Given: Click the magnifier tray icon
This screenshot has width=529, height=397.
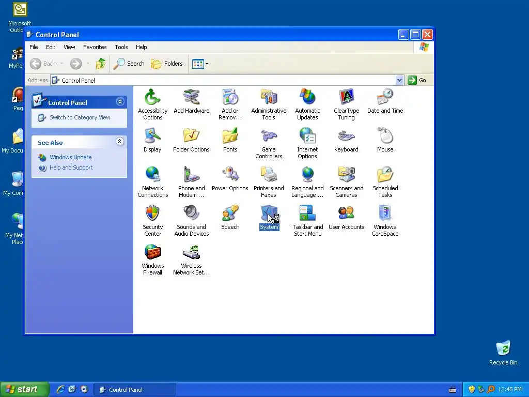Looking at the screenshot, I should 491,389.
